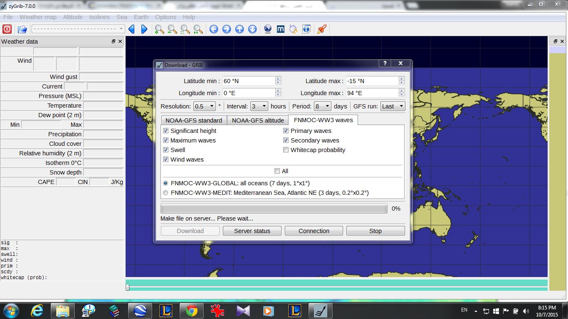This screenshot has width=568, height=319.
Task: Open the Interval hours dropdown
Action: tap(259, 106)
